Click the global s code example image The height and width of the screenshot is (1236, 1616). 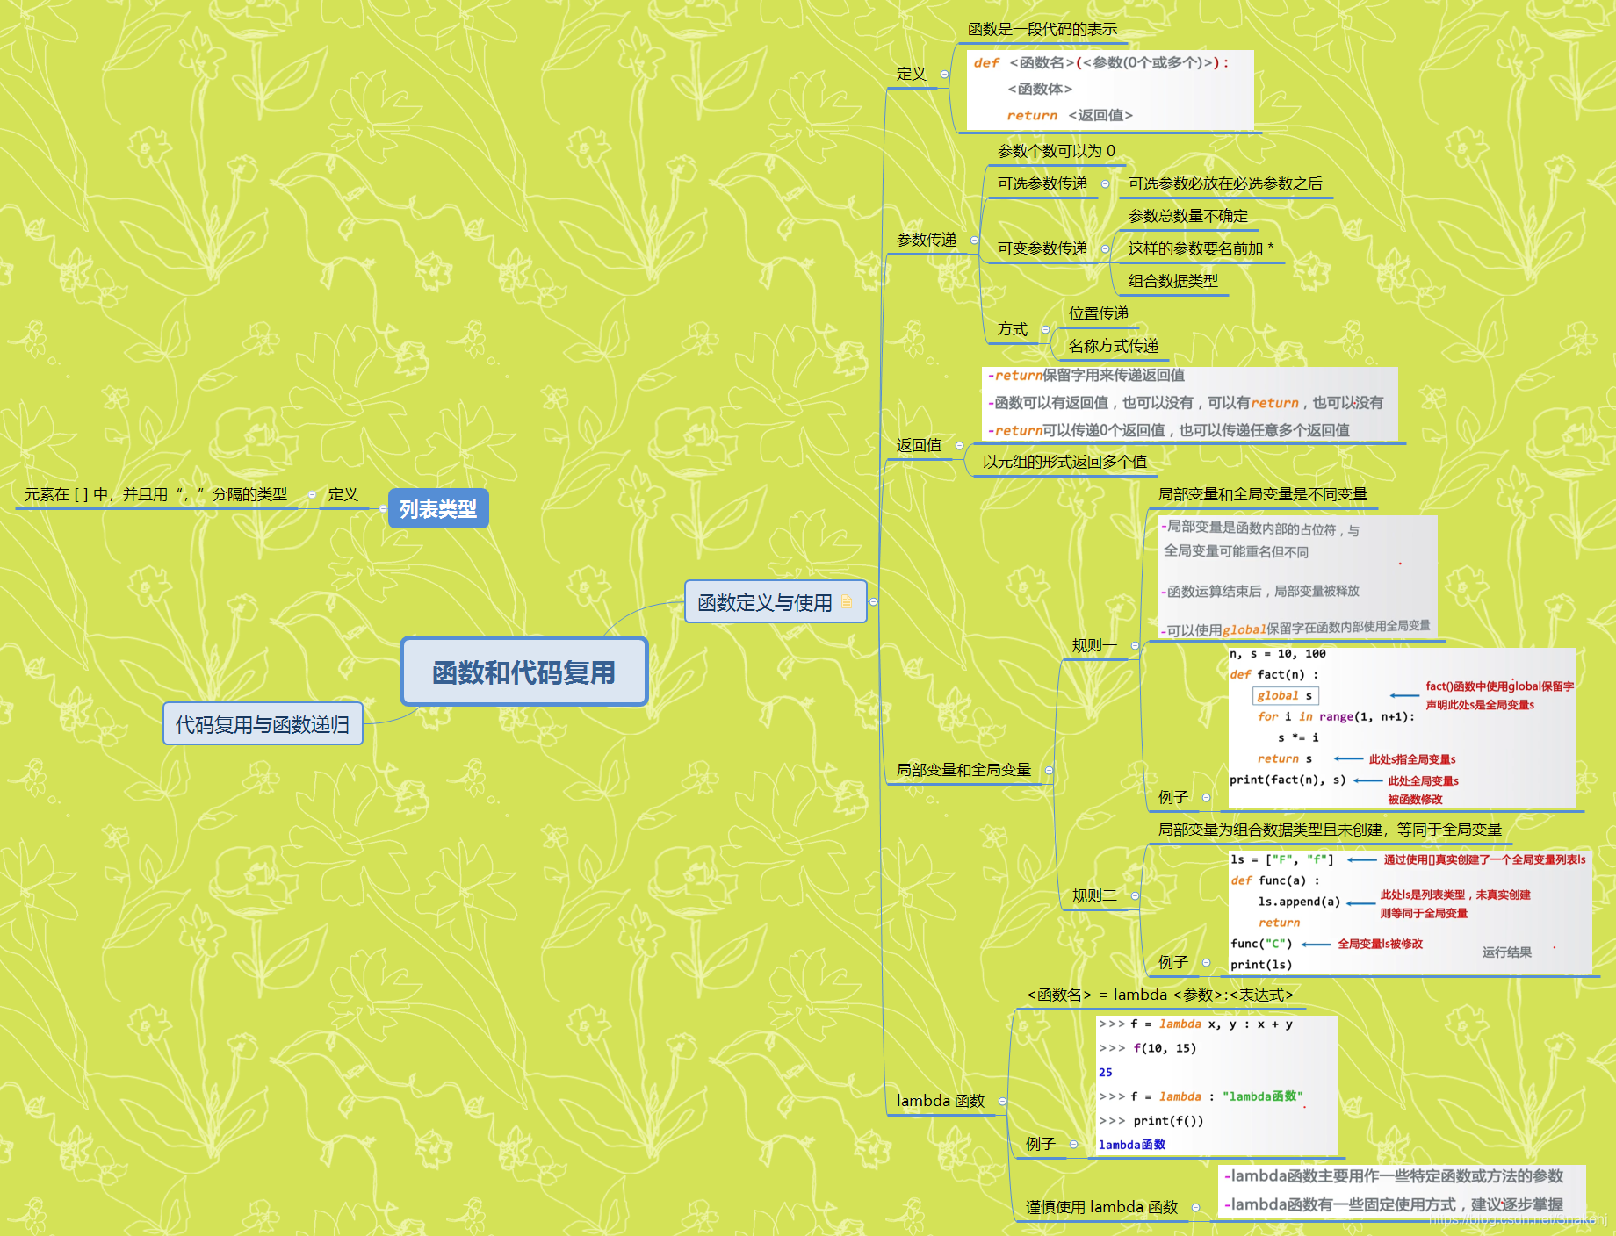(x=1402, y=728)
